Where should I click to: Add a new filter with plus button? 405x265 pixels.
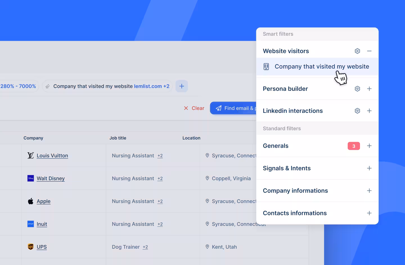pos(182,86)
